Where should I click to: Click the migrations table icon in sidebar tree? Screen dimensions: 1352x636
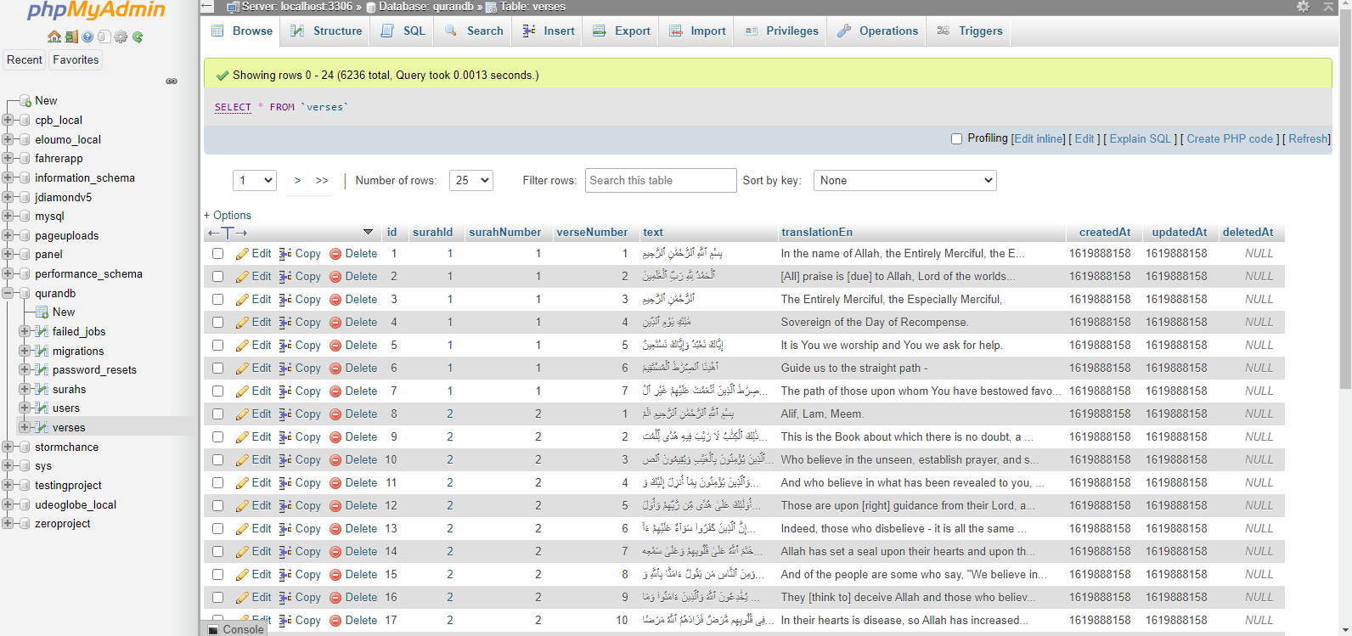(x=41, y=351)
